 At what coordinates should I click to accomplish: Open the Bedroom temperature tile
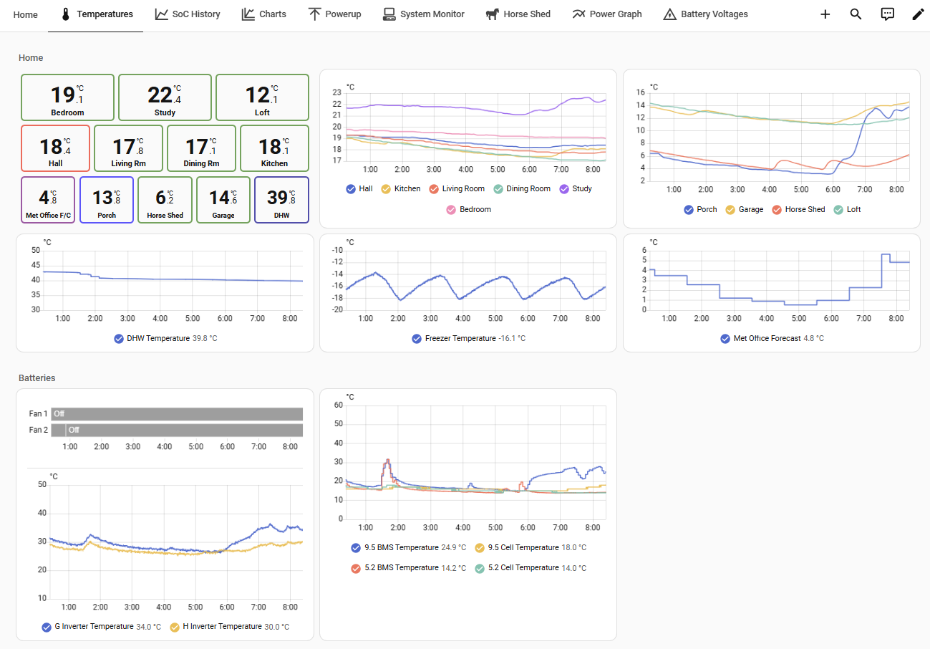(x=67, y=97)
